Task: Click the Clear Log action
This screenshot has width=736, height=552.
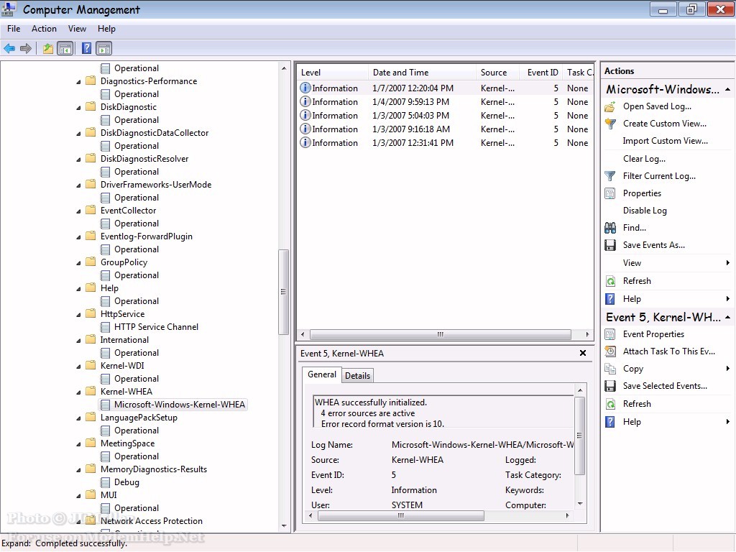Action: point(644,159)
